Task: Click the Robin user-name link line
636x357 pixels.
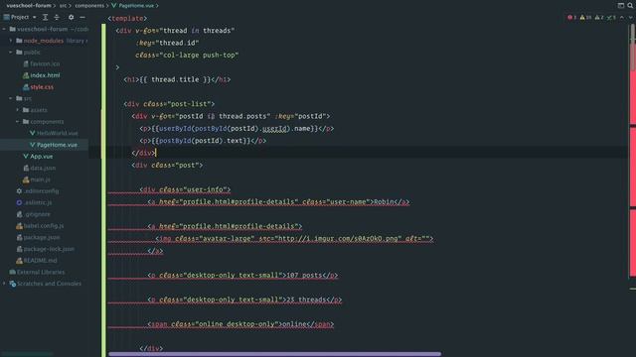Action: click(278, 202)
